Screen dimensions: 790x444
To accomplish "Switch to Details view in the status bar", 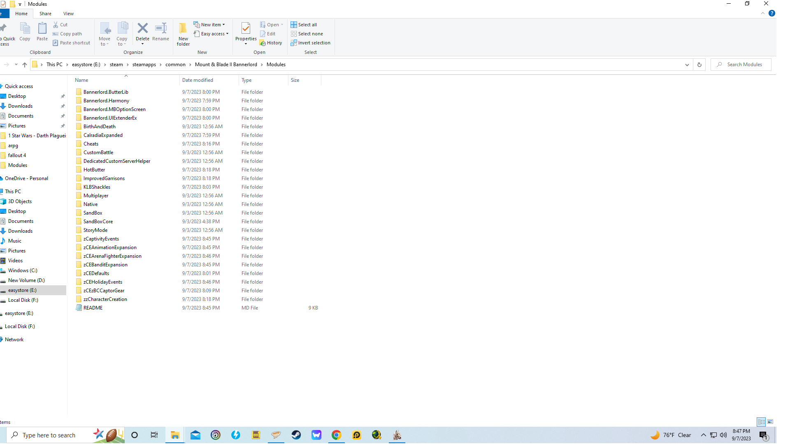I will (x=761, y=422).
